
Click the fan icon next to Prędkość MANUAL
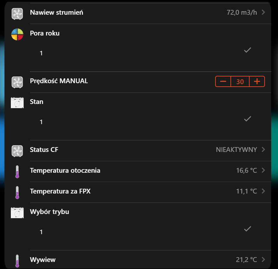tap(17, 82)
